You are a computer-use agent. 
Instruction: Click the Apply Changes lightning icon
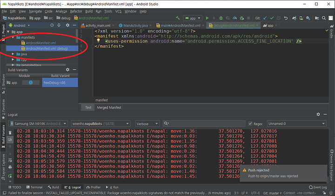[x=214, y=18]
